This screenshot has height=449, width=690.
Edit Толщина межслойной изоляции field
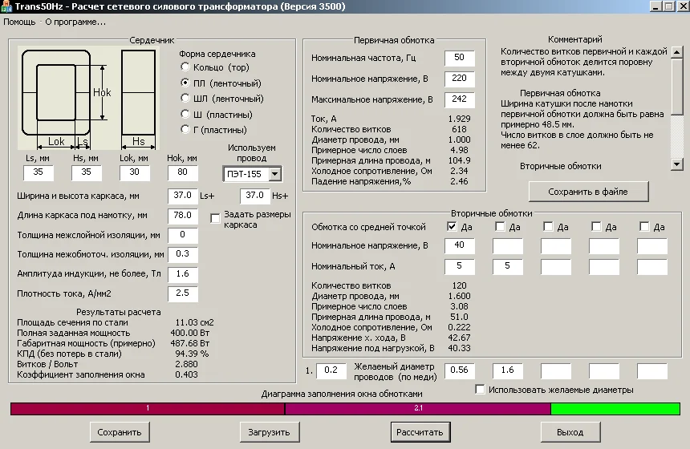(x=183, y=235)
